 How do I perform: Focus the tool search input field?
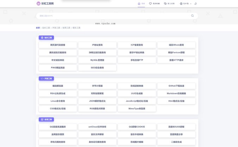click(x=113, y=16)
